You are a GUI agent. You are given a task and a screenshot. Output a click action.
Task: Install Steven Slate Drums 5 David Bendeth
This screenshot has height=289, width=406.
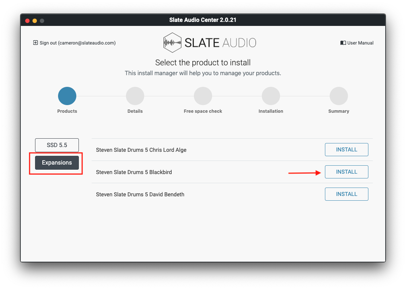pos(346,194)
